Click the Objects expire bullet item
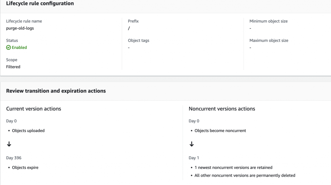The image size is (331, 185). (x=25, y=168)
